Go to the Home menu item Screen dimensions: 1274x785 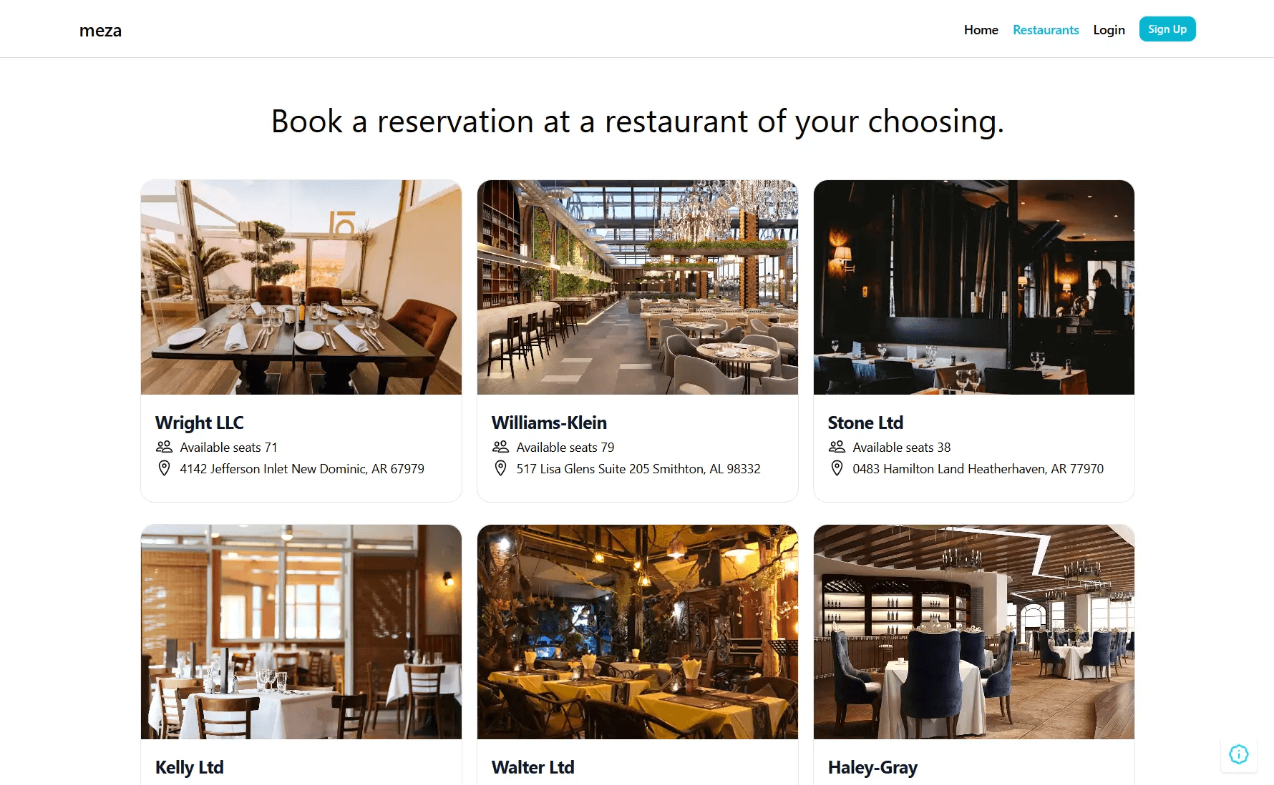[981, 30]
